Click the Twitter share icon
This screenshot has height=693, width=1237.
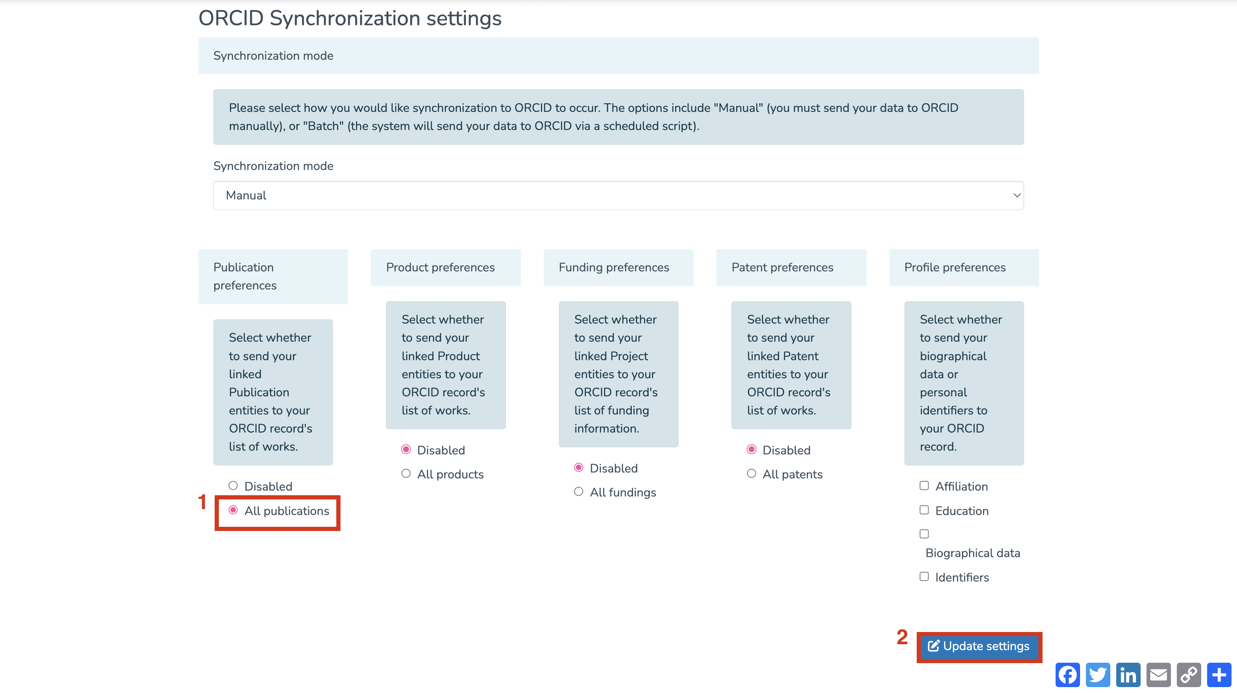point(1097,675)
